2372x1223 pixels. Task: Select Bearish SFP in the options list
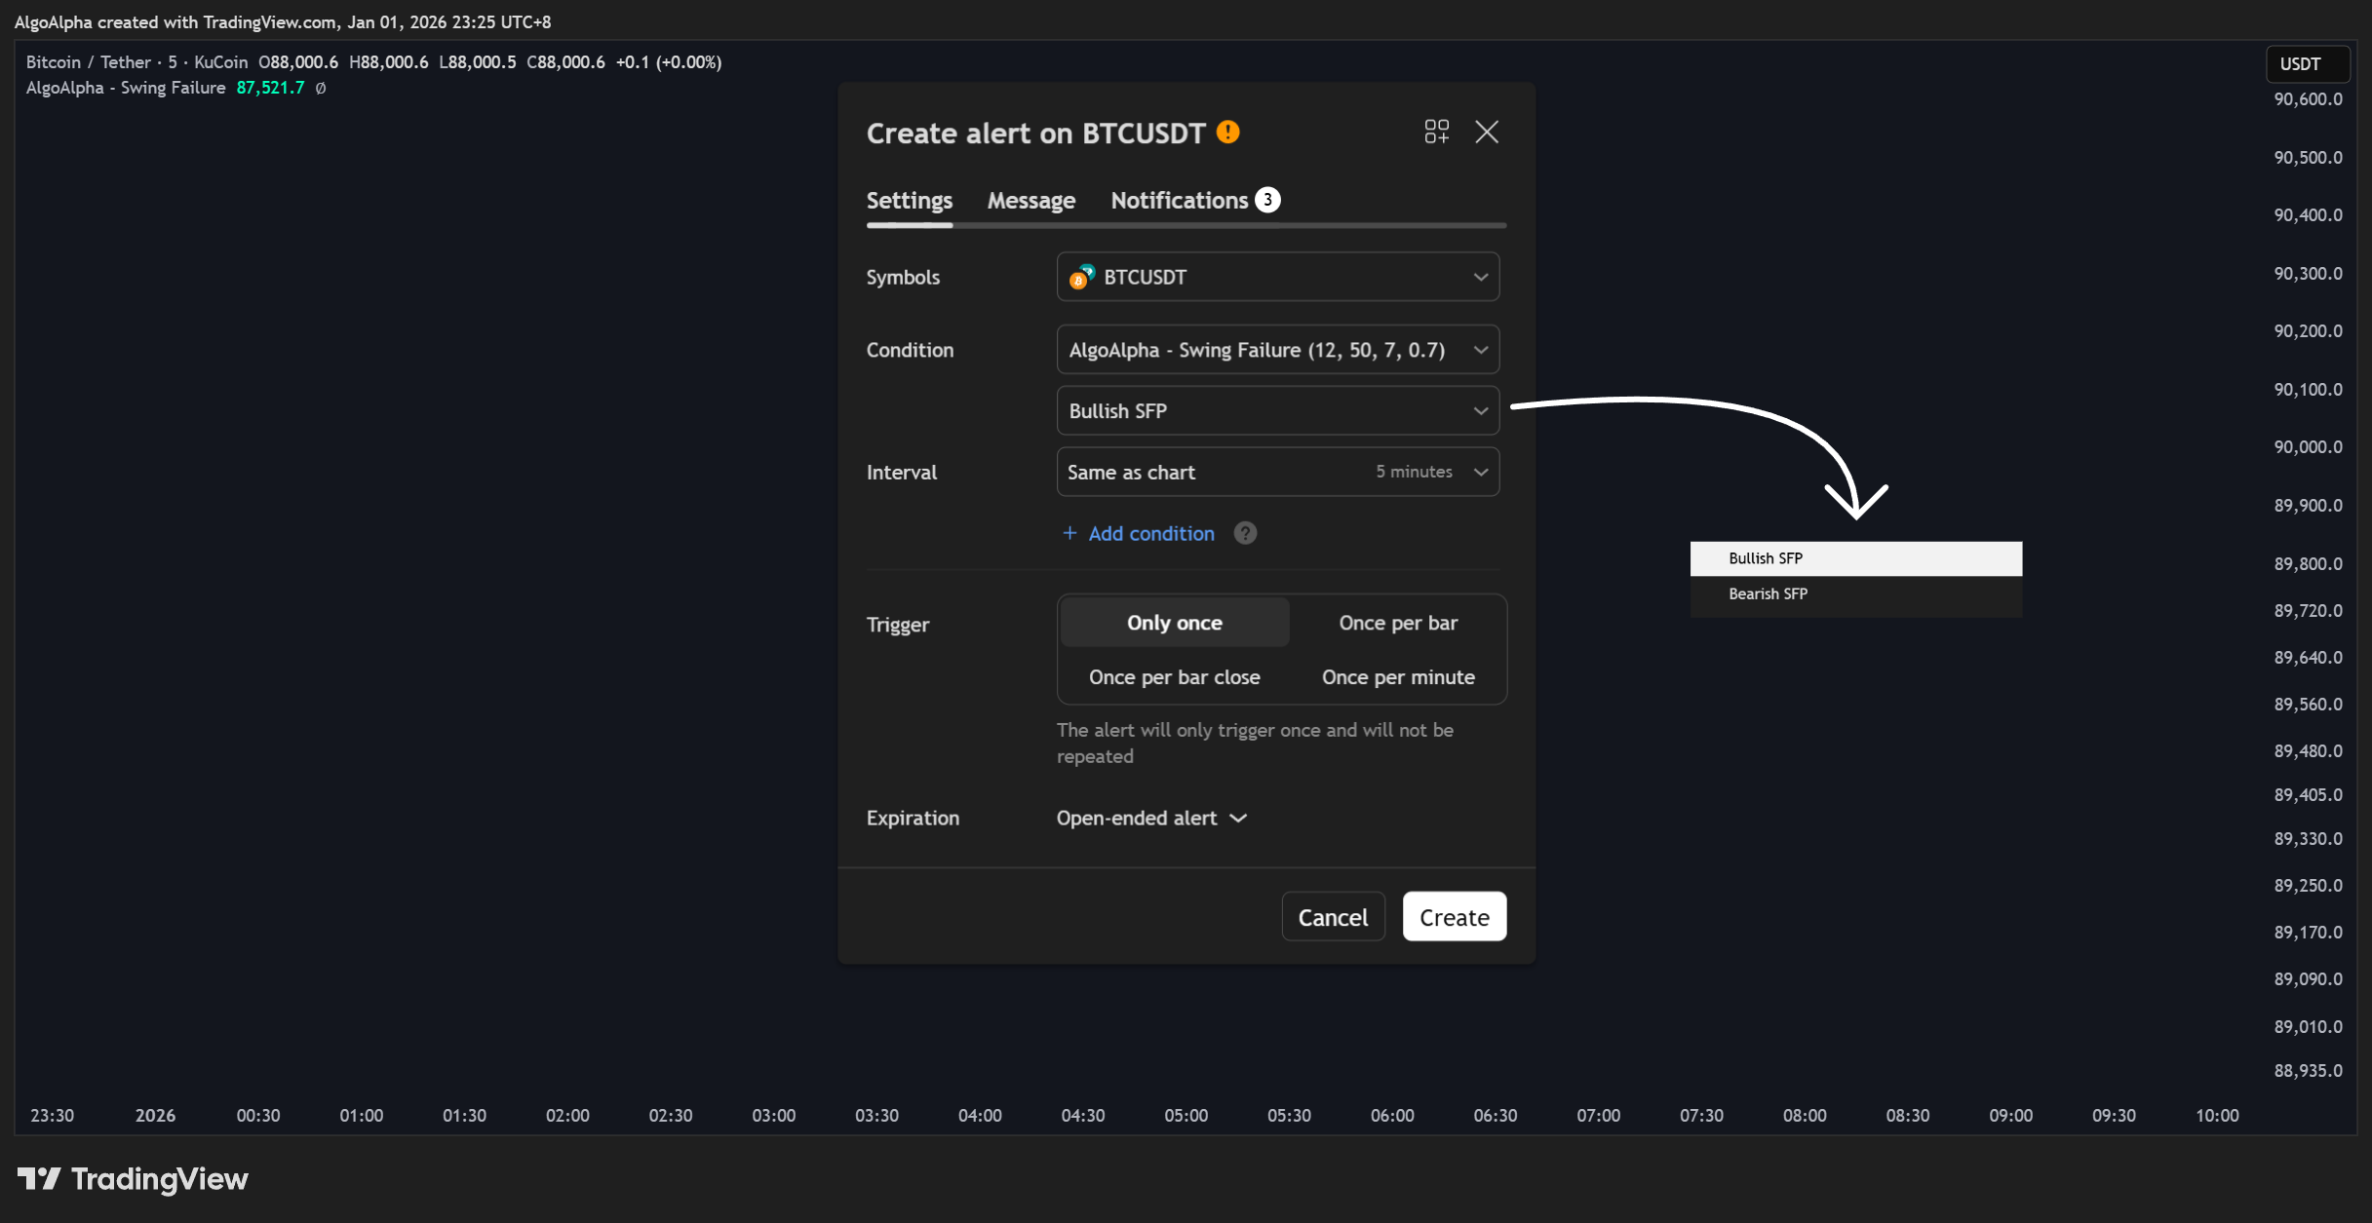tap(1855, 593)
